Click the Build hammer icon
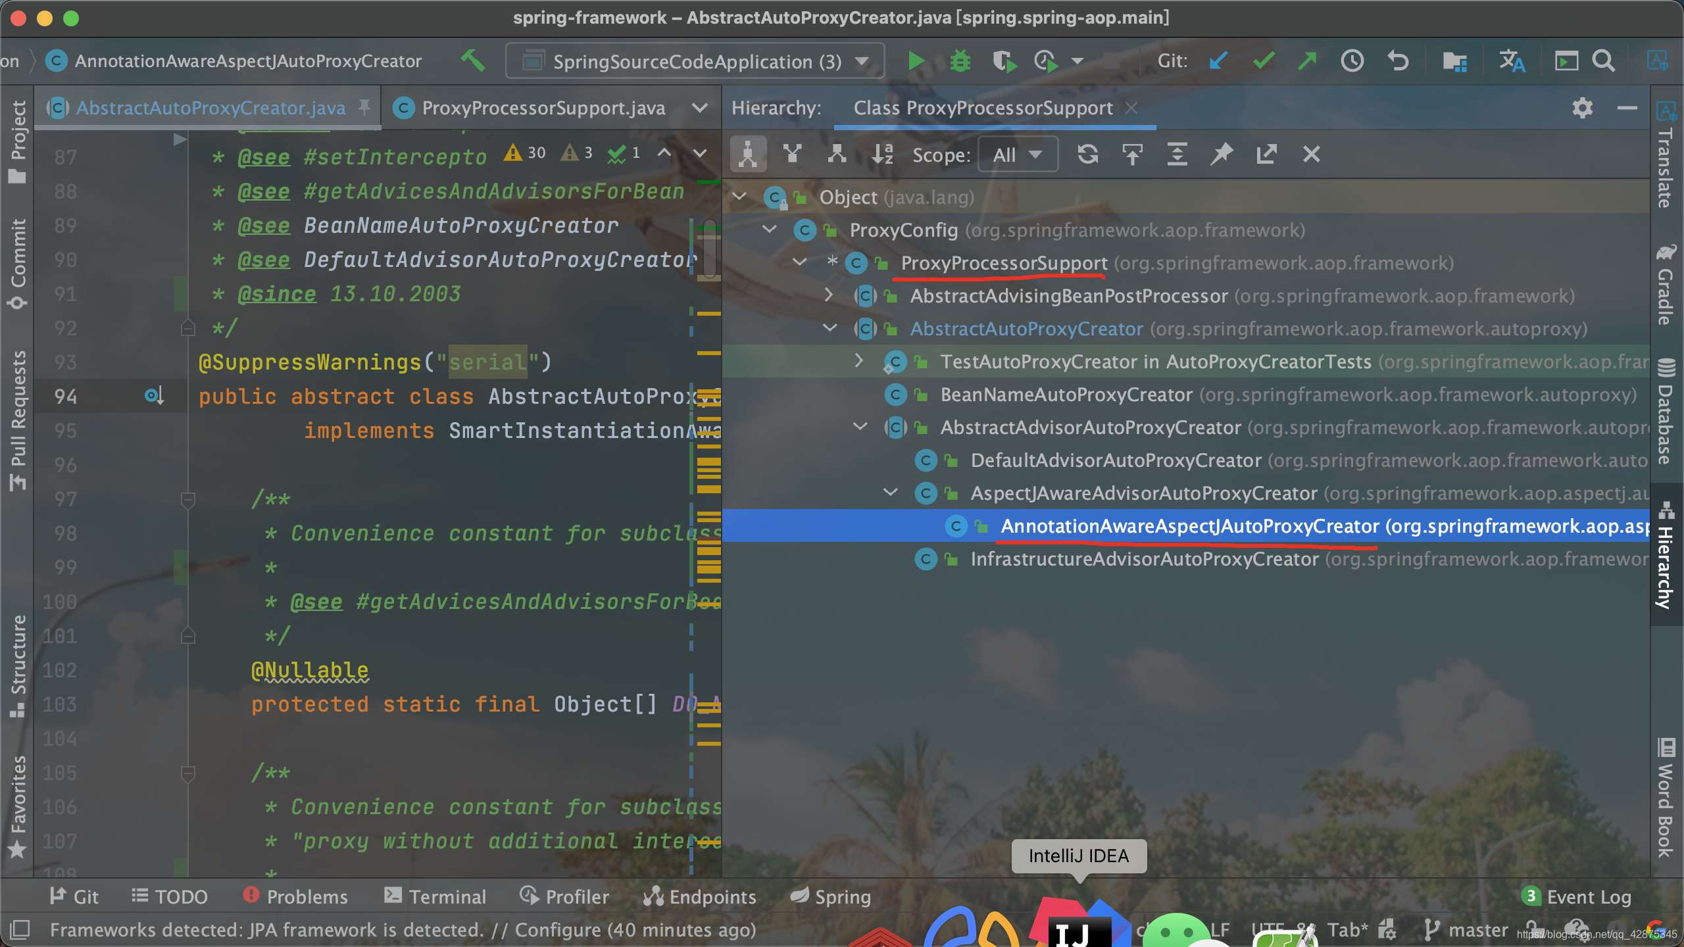This screenshot has height=947, width=1684. tap(472, 61)
